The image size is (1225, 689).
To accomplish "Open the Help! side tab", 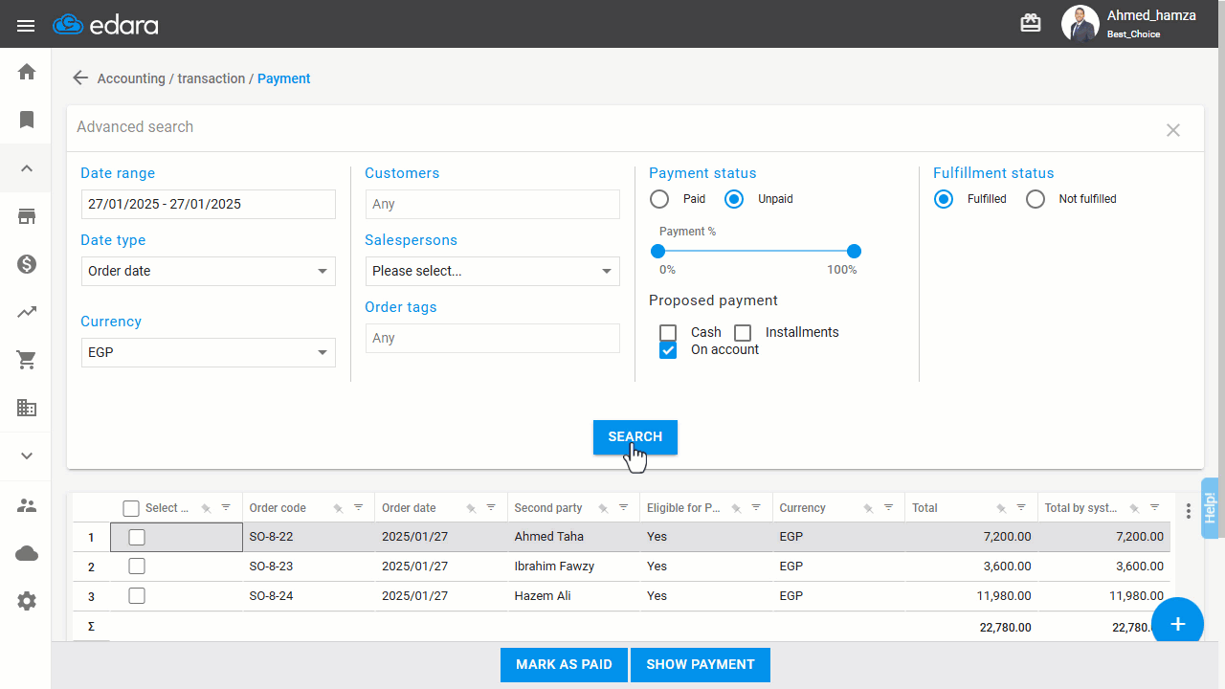I will click(1210, 507).
